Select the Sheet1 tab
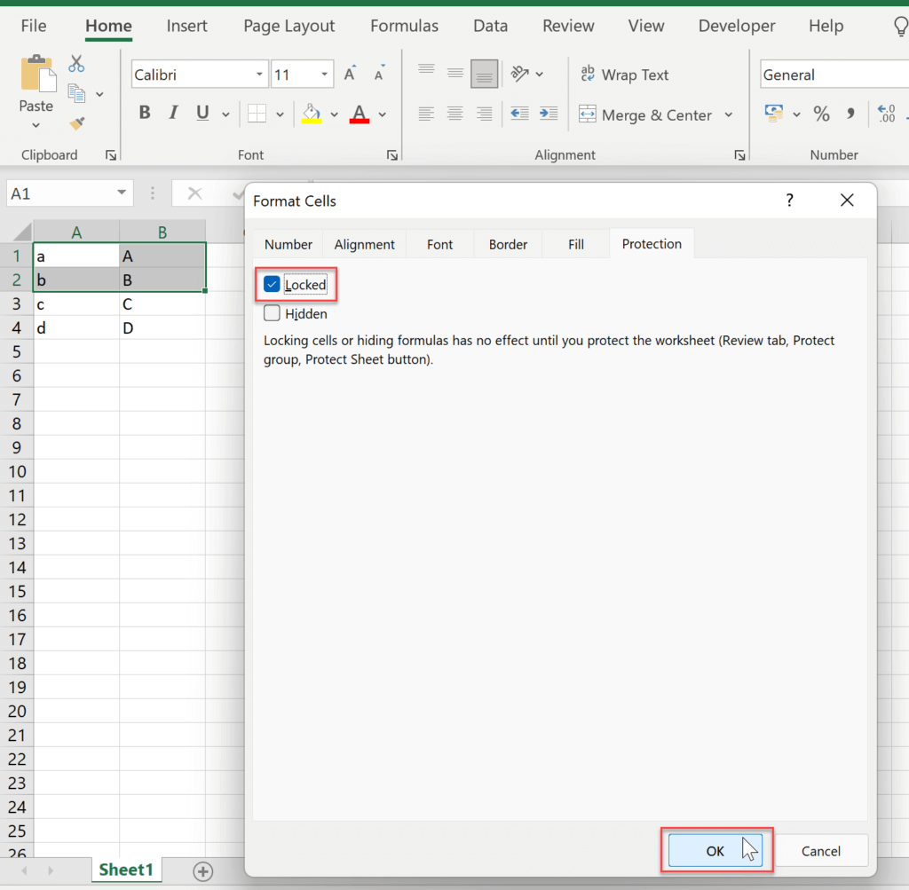 [126, 870]
